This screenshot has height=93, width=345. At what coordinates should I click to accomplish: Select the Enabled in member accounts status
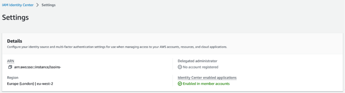(x=206, y=84)
